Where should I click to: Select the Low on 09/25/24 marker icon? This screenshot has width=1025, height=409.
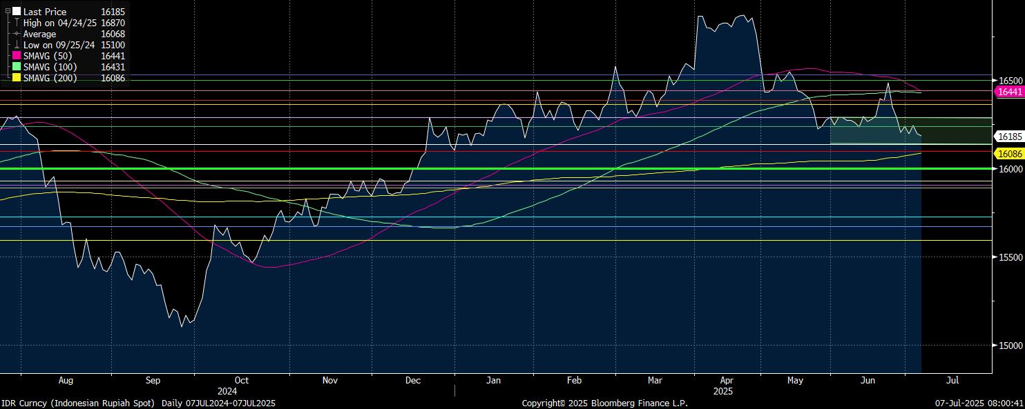pos(17,45)
